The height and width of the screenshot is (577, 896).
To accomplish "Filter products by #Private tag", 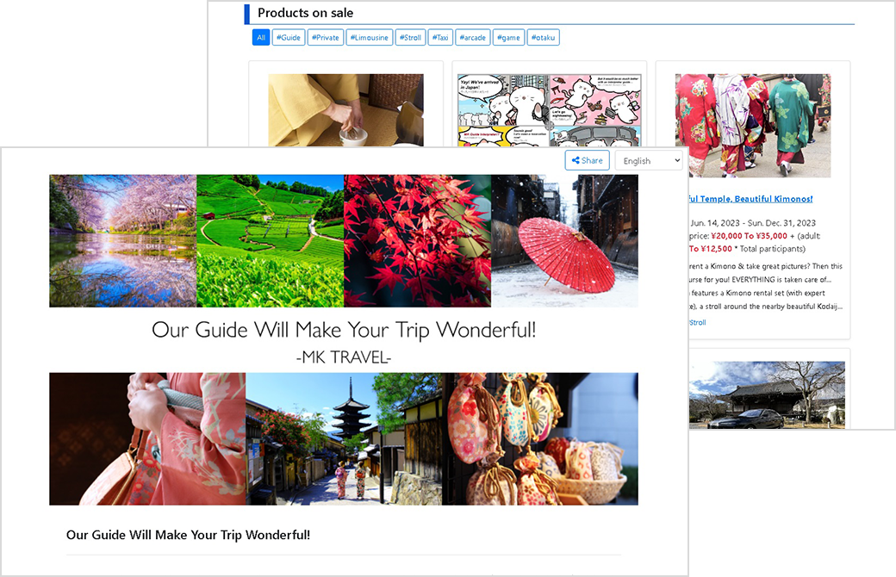I will click(x=326, y=38).
